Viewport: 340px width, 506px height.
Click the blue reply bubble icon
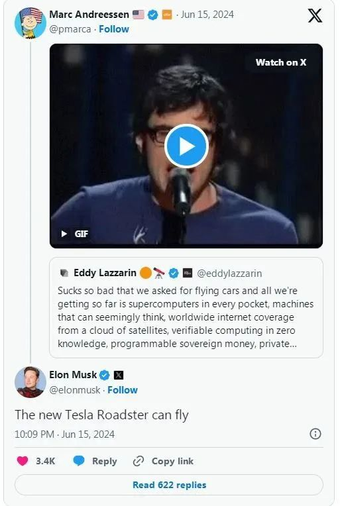79,461
